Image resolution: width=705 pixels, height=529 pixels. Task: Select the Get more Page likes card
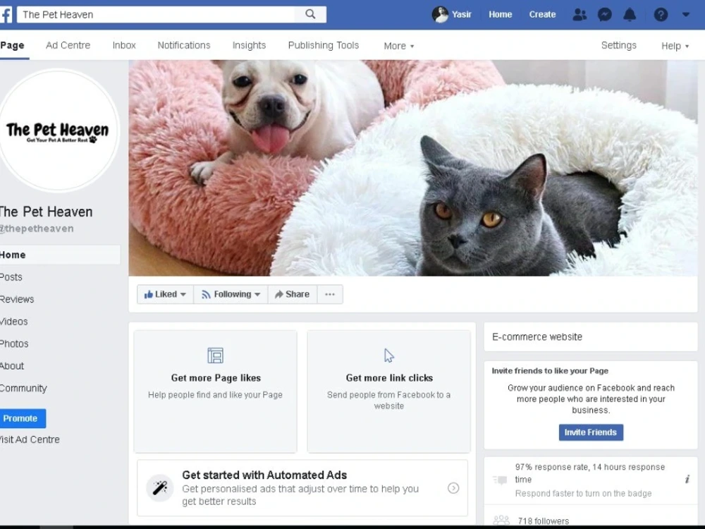(215, 391)
